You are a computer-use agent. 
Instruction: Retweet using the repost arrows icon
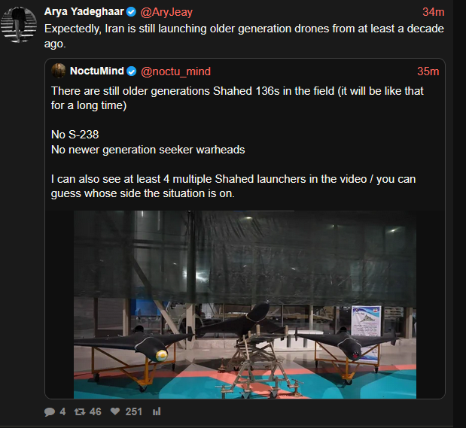[80, 411]
